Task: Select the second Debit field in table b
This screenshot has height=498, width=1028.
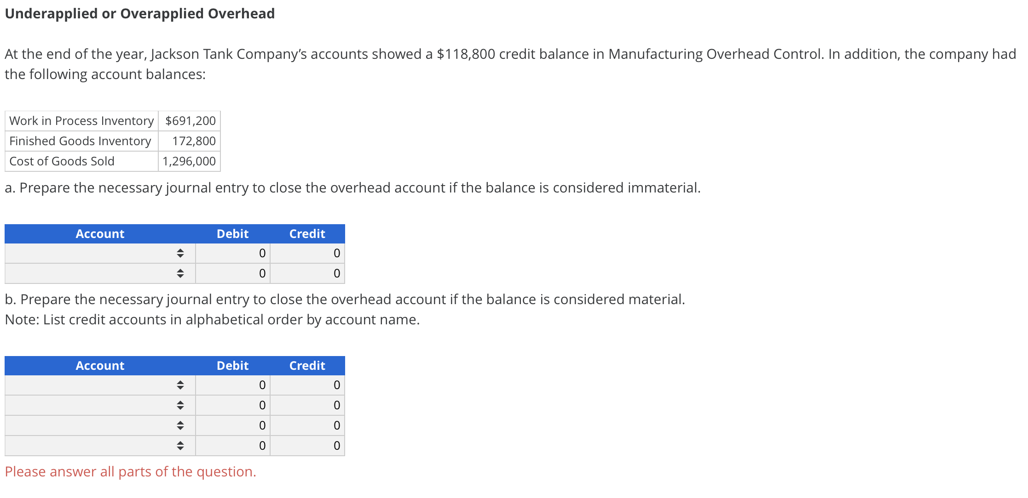Action: (x=232, y=405)
